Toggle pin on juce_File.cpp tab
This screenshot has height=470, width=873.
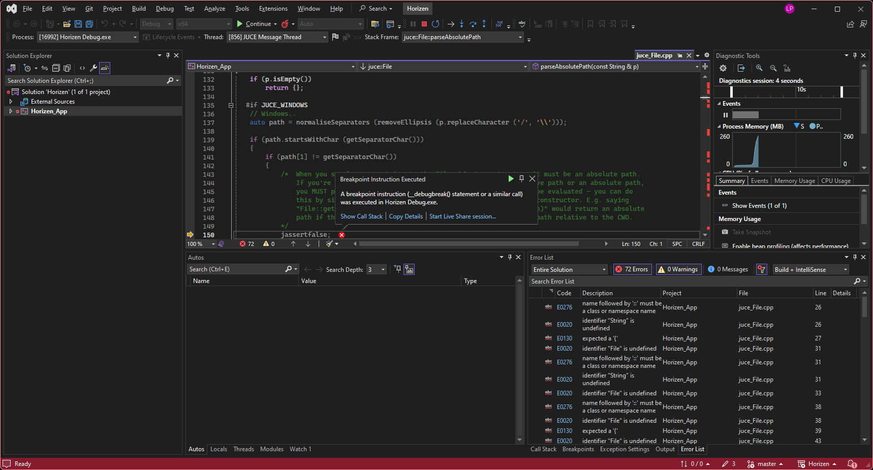click(x=680, y=55)
